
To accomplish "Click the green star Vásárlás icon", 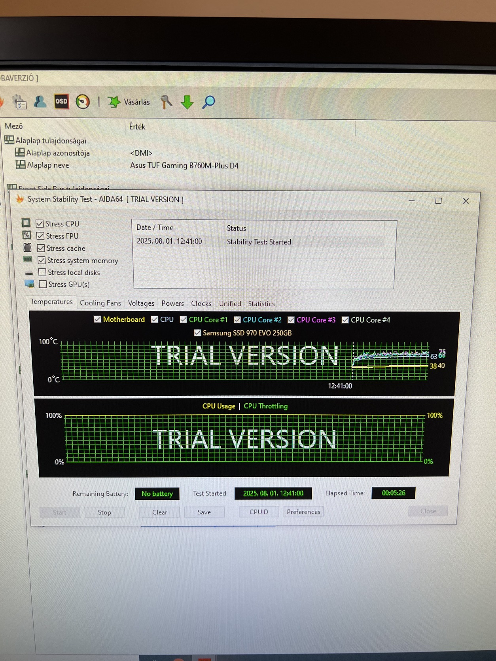I will point(114,102).
